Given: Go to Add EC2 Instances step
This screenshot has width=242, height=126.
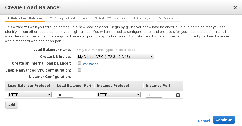Looking at the screenshot, I should [110, 18].
